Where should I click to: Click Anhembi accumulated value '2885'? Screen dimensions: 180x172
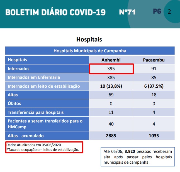(111, 136)
